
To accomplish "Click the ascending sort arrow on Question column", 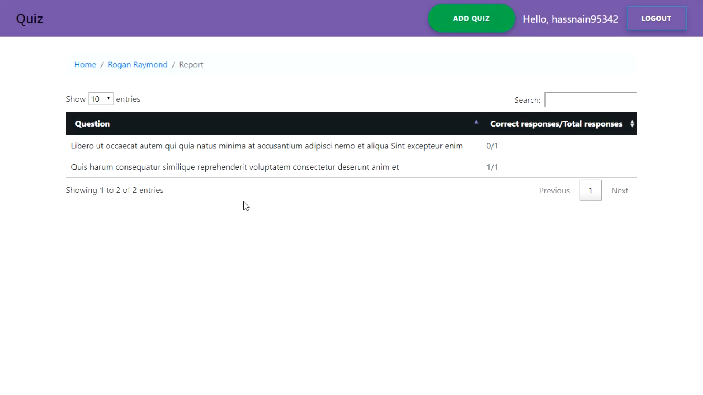I will 476,122.
